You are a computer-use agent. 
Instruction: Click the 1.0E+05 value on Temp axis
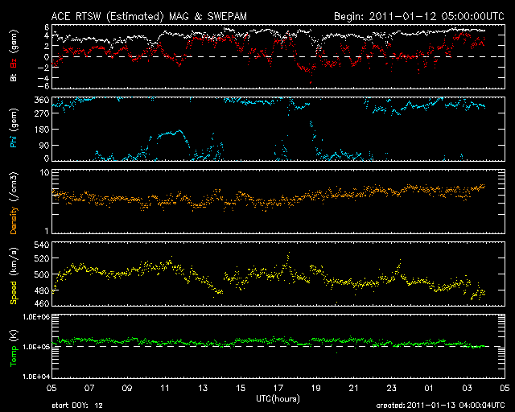tap(36, 347)
